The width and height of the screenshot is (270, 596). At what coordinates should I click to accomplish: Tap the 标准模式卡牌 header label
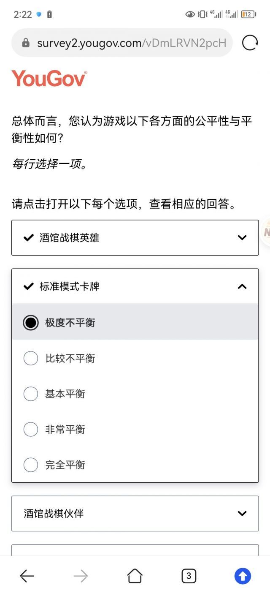pyautogui.click(x=70, y=286)
